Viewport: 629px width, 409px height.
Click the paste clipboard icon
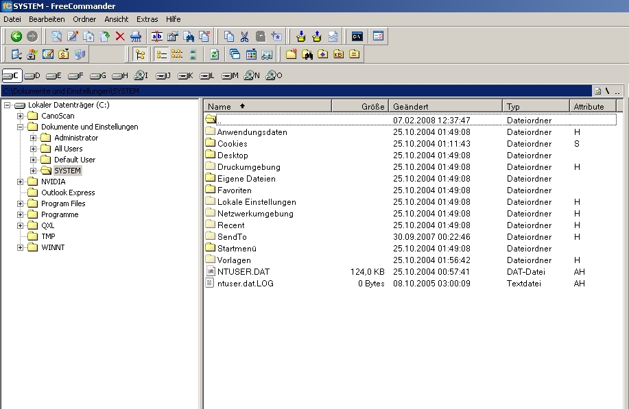[261, 36]
